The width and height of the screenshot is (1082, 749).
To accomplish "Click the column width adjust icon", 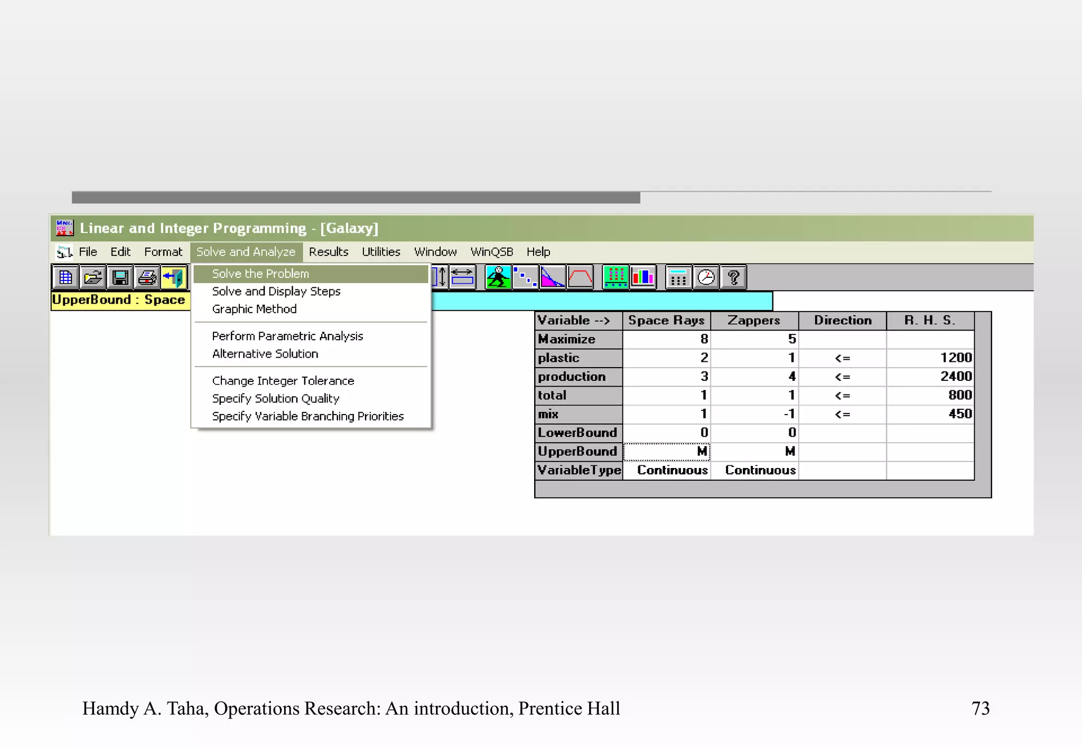I will click(462, 277).
